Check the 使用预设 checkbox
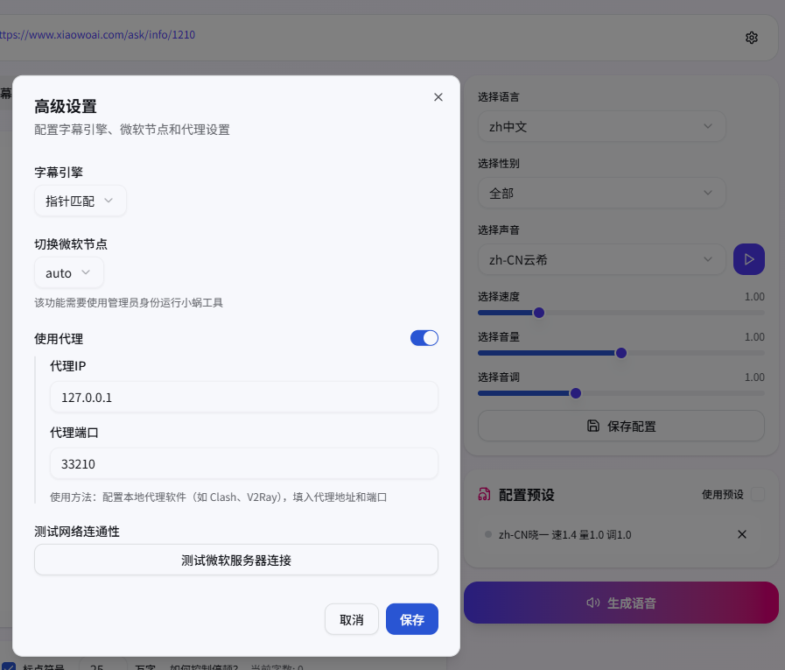This screenshot has width=785, height=670. [x=758, y=495]
